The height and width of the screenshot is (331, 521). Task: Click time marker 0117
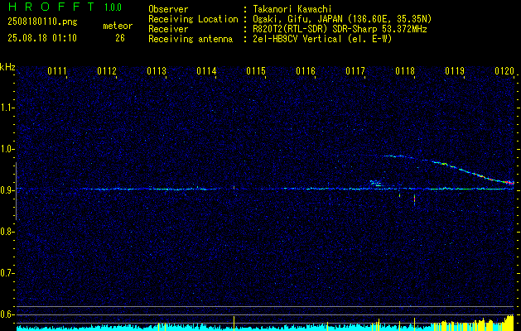[355, 71]
